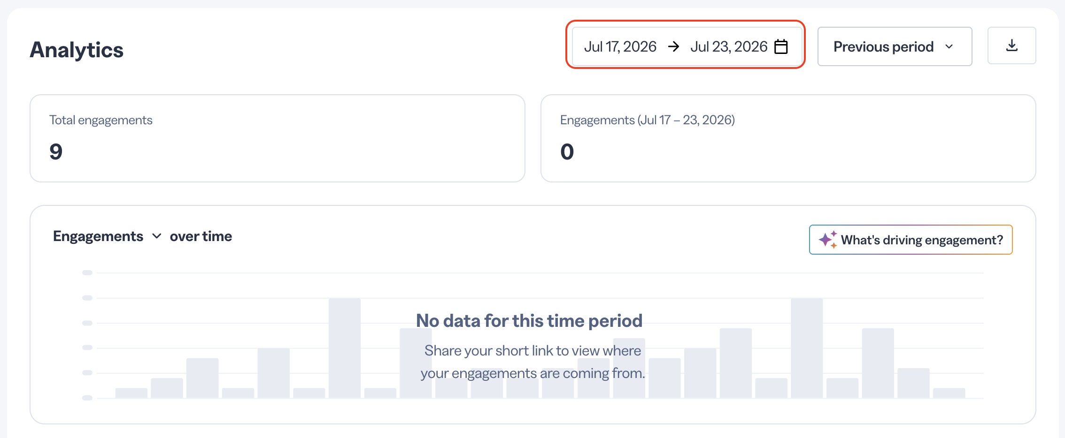Click the arrow between the two dates
The image size is (1065, 438).
pyautogui.click(x=673, y=46)
